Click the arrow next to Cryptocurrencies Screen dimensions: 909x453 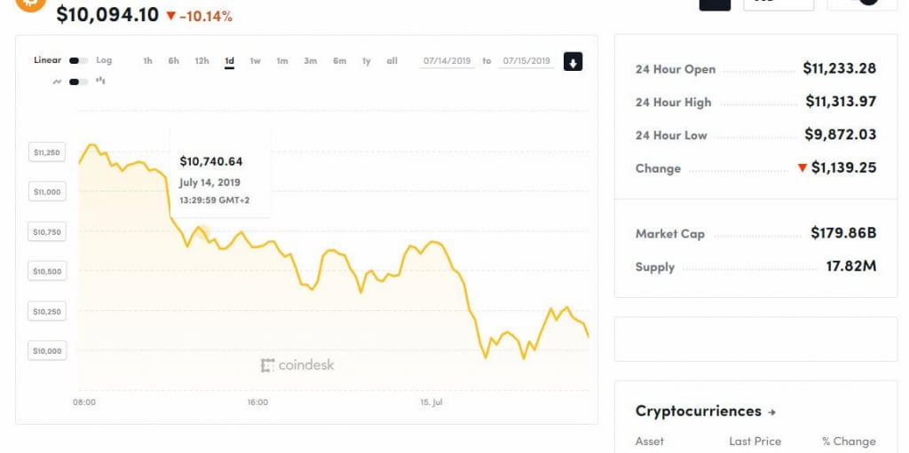[771, 412]
